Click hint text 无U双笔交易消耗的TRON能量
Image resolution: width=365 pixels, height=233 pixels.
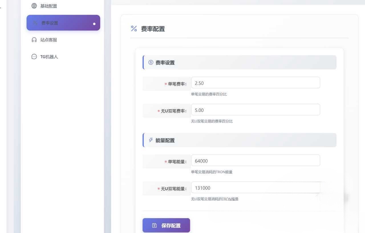(215, 199)
